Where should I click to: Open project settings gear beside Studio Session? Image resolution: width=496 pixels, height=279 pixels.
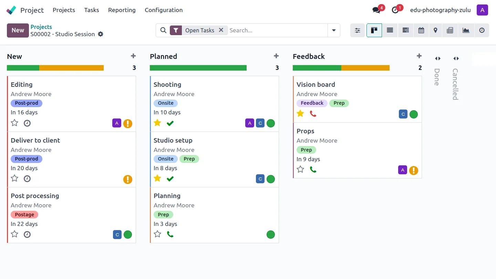point(101,34)
